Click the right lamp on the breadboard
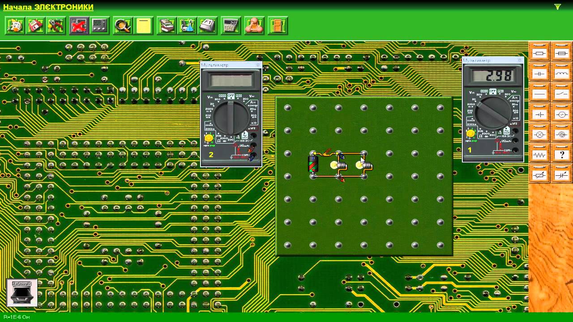This screenshot has height=322, width=573. click(364, 165)
